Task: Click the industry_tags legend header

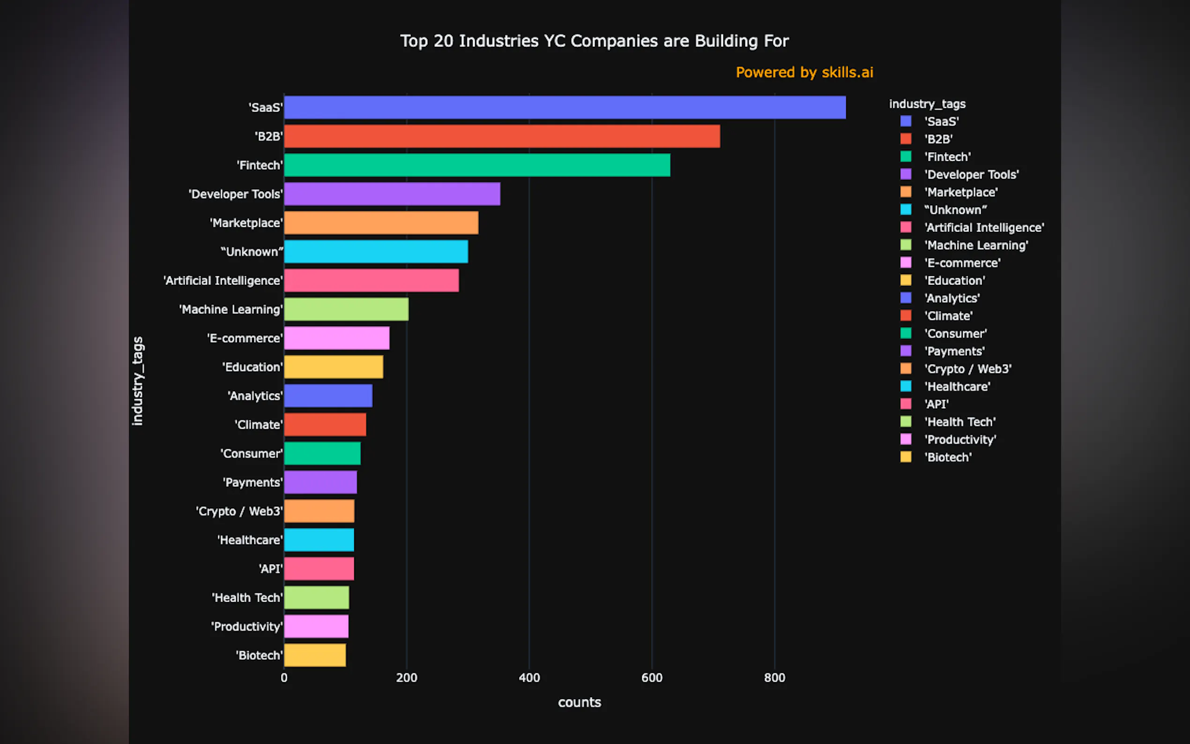Action: [927, 104]
